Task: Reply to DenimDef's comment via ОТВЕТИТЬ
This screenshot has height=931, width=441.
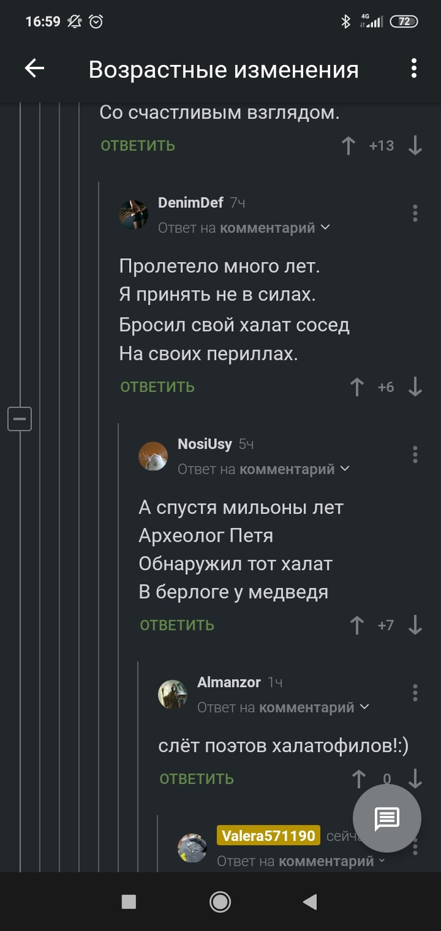Action: point(157,387)
